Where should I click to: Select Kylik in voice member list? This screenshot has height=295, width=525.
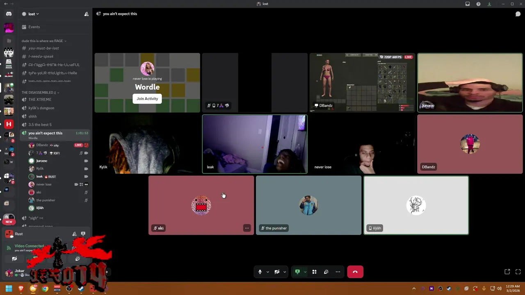(58, 169)
